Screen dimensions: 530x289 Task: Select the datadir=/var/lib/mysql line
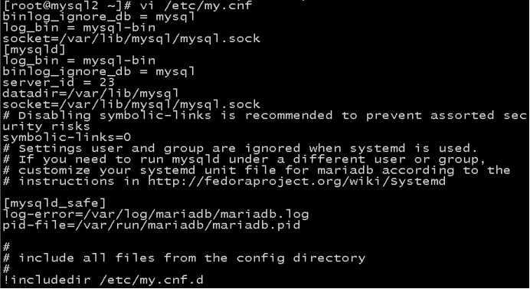pyautogui.click(x=90, y=94)
